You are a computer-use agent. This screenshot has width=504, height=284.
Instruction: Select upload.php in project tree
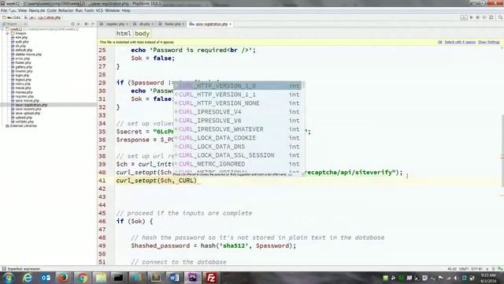point(23,118)
